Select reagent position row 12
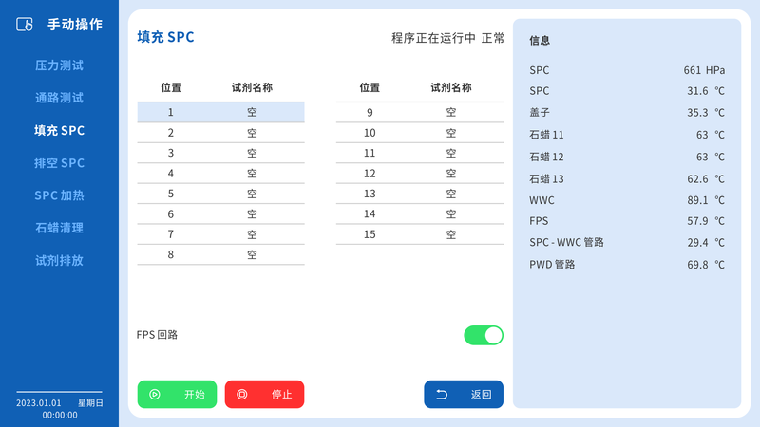The image size is (760, 427). pos(420,174)
